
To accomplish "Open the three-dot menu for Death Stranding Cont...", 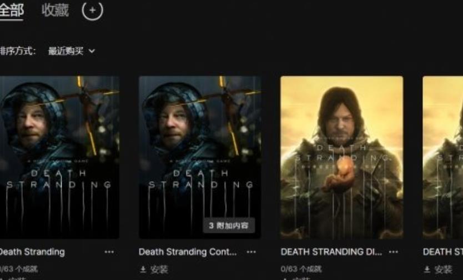I will 251,252.
